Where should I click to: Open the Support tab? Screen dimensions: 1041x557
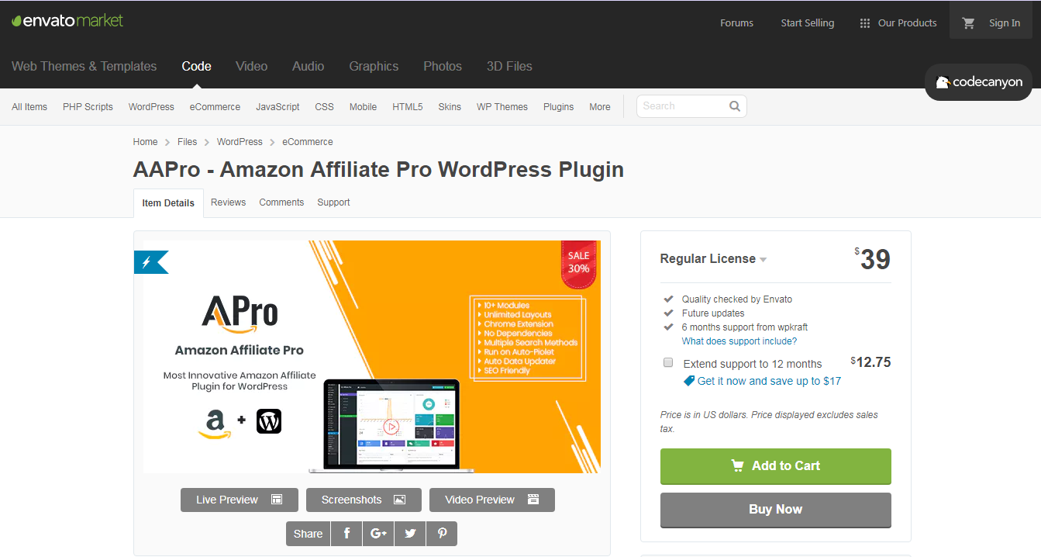coord(333,202)
